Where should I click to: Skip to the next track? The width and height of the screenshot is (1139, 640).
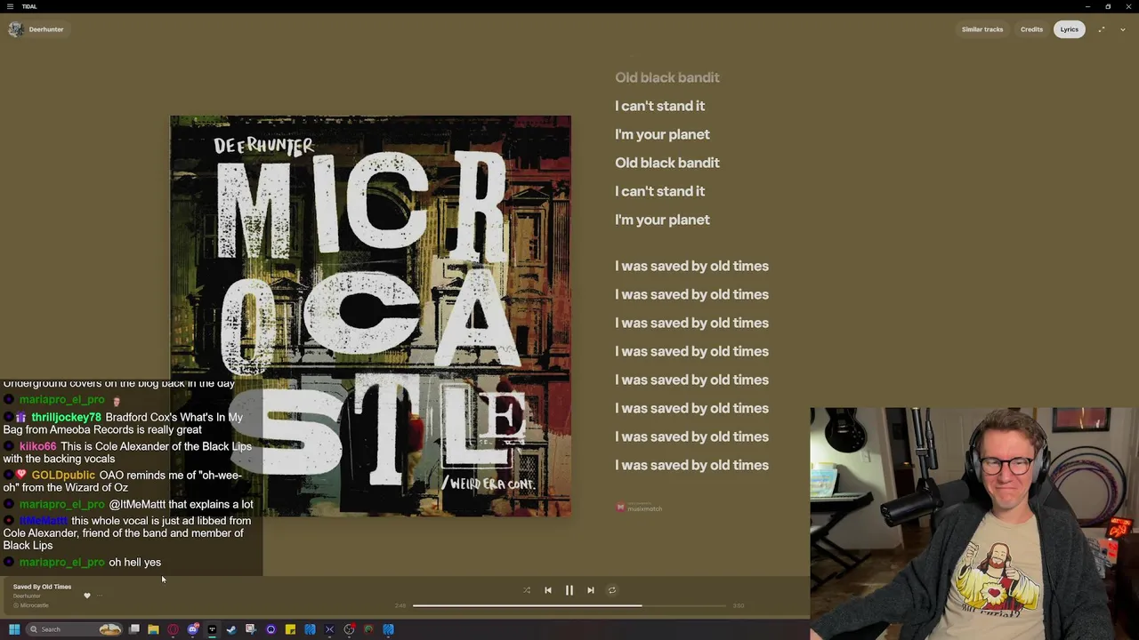click(591, 590)
